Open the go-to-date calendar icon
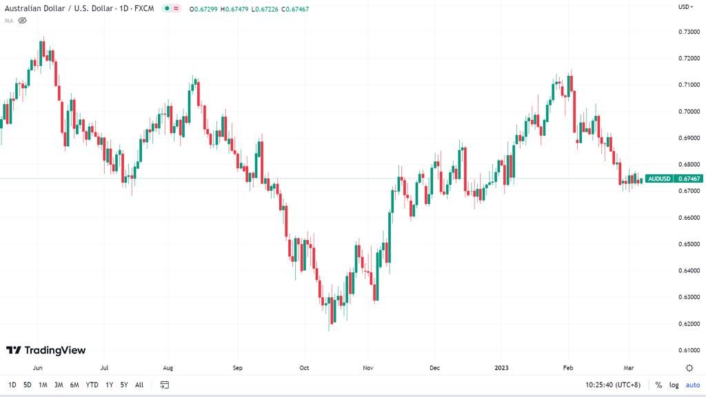Image resolution: width=706 pixels, height=397 pixels. coord(164,385)
